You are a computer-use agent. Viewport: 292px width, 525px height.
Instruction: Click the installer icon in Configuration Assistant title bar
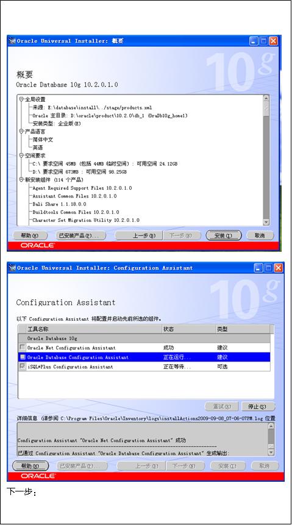[x=12, y=268]
